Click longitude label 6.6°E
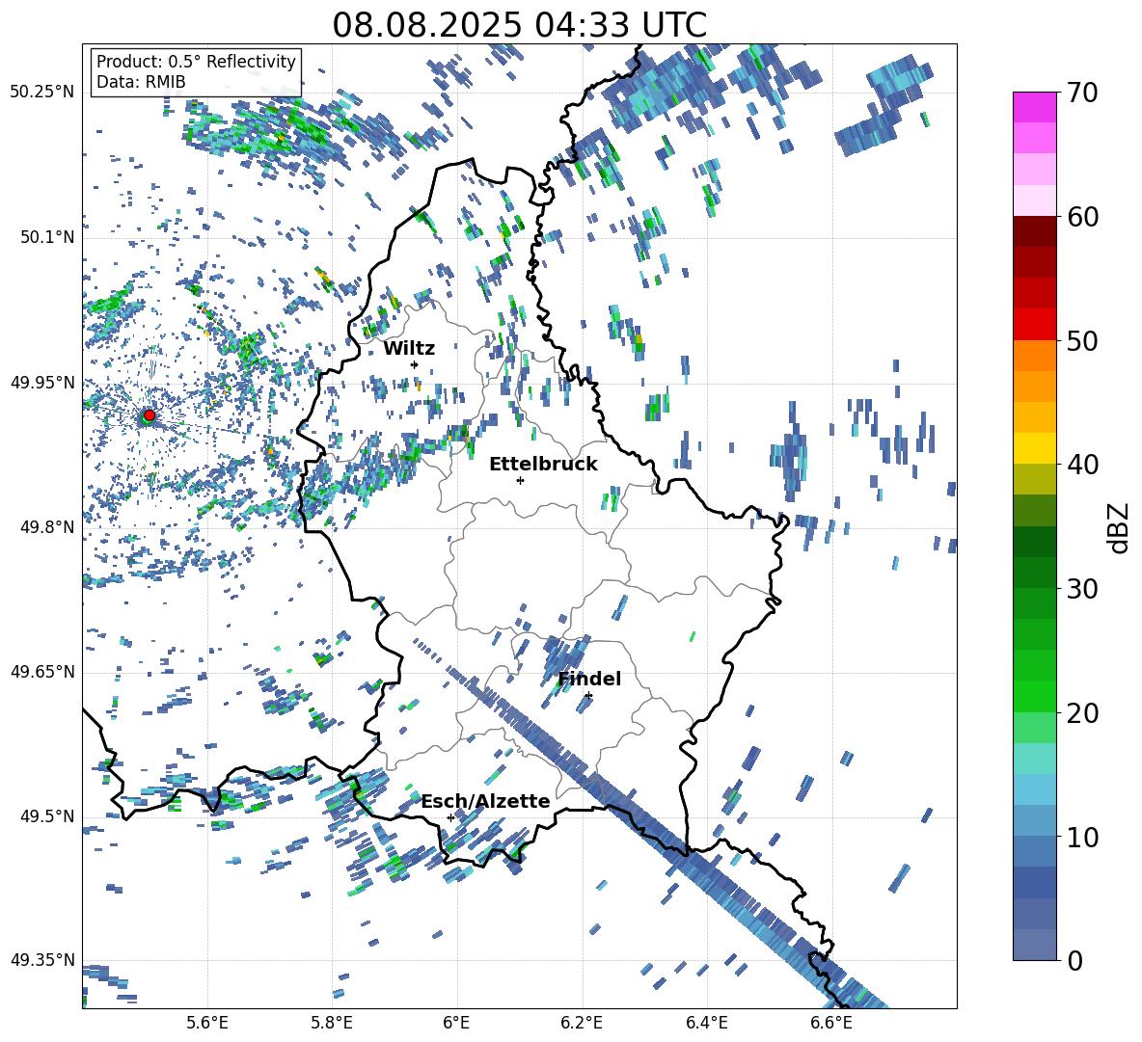Screen dimensions: 1142x1042 click(831, 1023)
